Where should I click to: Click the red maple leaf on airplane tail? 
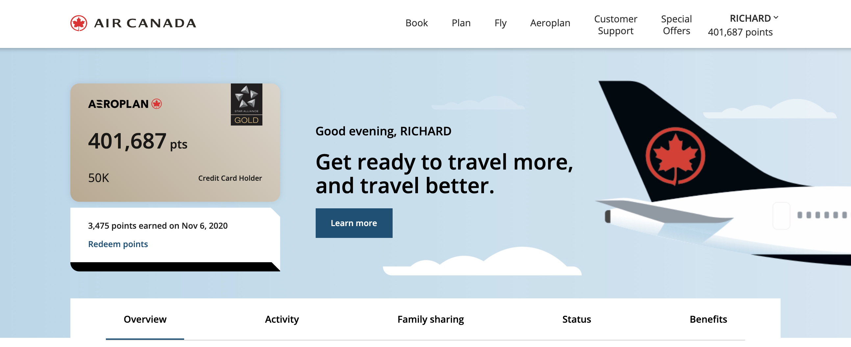click(675, 155)
